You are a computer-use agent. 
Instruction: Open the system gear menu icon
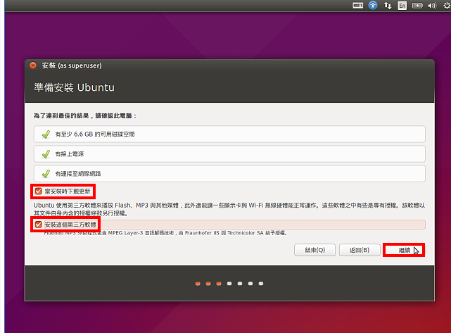tap(447, 6)
